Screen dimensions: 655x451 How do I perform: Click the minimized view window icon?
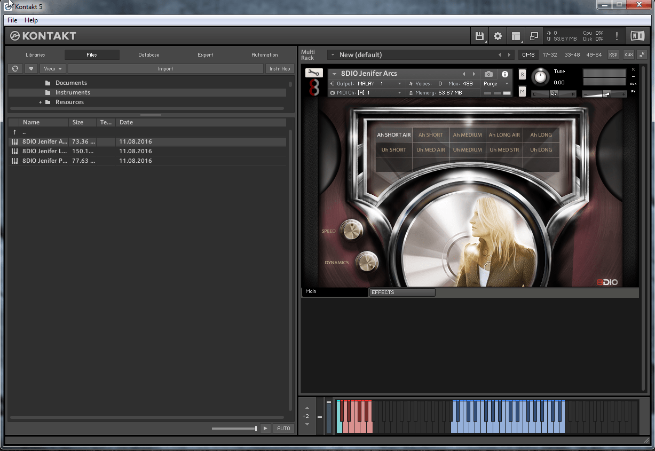tap(534, 36)
